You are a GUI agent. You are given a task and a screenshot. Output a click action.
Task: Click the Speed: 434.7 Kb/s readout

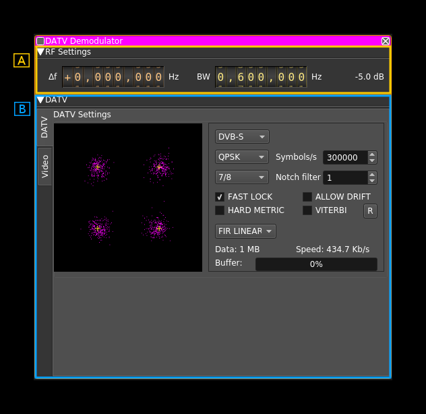(x=332, y=249)
